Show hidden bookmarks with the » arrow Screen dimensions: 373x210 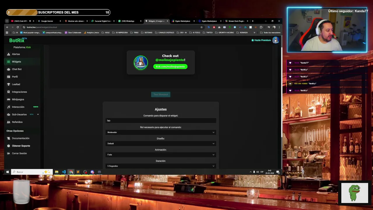point(254,33)
